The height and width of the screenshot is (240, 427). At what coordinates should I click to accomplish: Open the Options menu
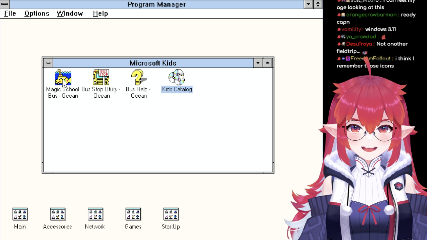click(37, 14)
